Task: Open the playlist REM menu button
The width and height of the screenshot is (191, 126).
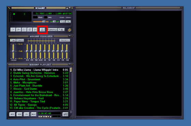Action: pyautogui.click(x=19, y=114)
